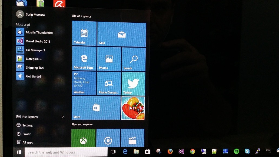Screen dimensions: 279x157
Task: Launch Firefox from the taskbar
Action: click(170, 151)
